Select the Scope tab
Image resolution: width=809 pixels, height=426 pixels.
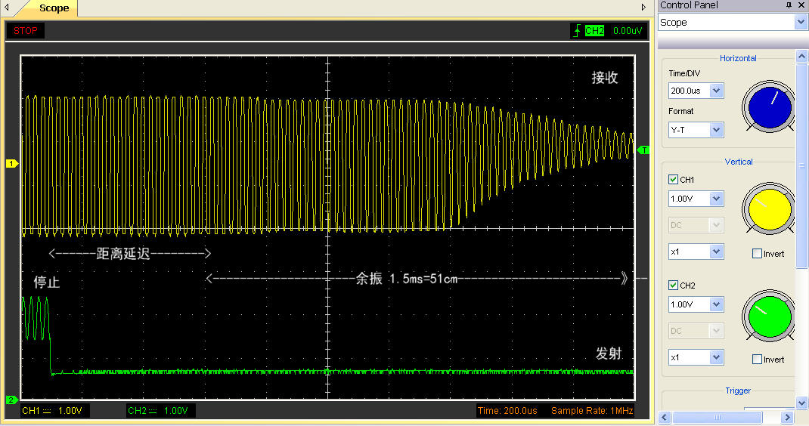(x=54, y=8)
